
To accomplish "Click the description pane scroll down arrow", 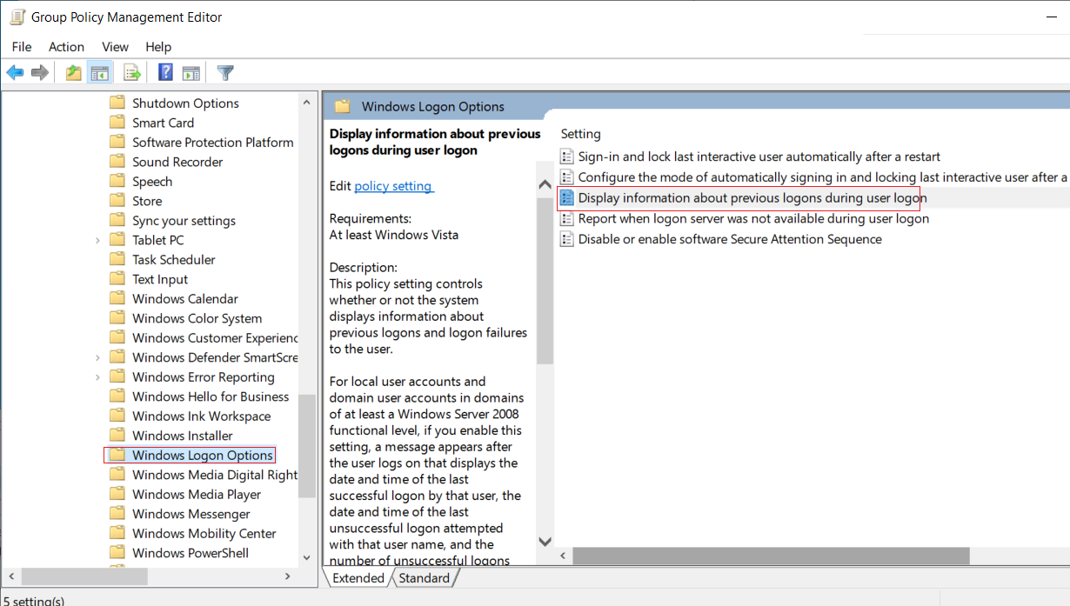I will pyautogui.click(x=545, y=541).
